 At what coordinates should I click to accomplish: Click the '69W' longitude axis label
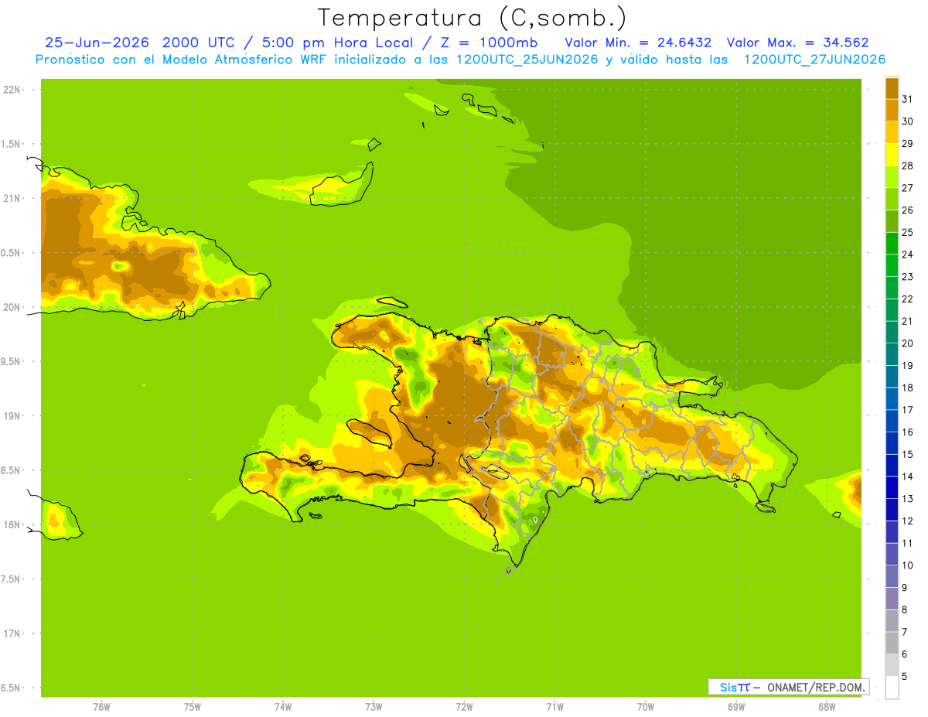pyautogui.click(x=736, y=707)
